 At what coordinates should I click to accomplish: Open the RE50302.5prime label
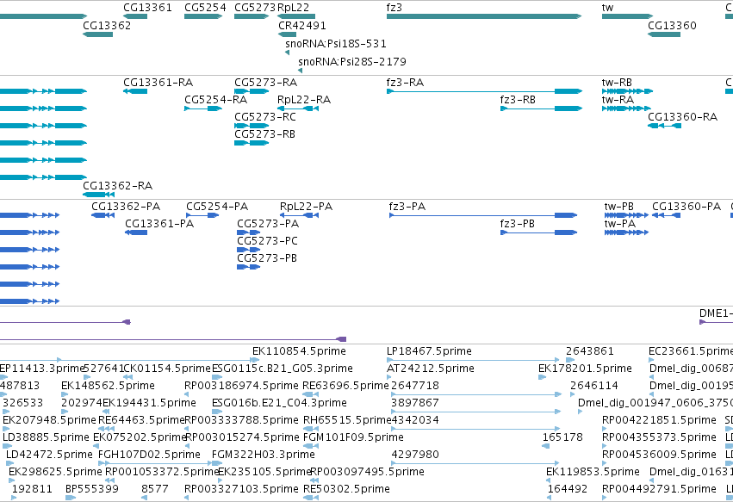[346, 489]
